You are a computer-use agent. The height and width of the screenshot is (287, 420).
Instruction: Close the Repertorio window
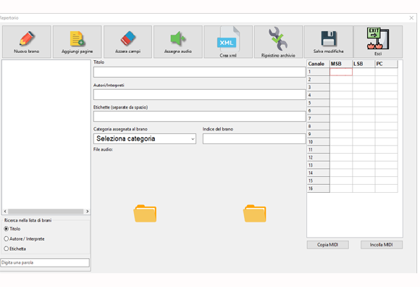pyautogui.click(x=411, y=18)
